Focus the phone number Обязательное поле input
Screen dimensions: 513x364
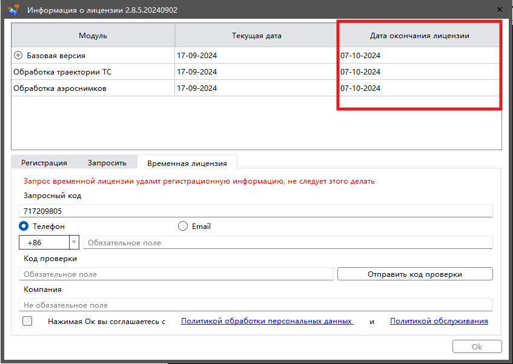coord(288,242)
